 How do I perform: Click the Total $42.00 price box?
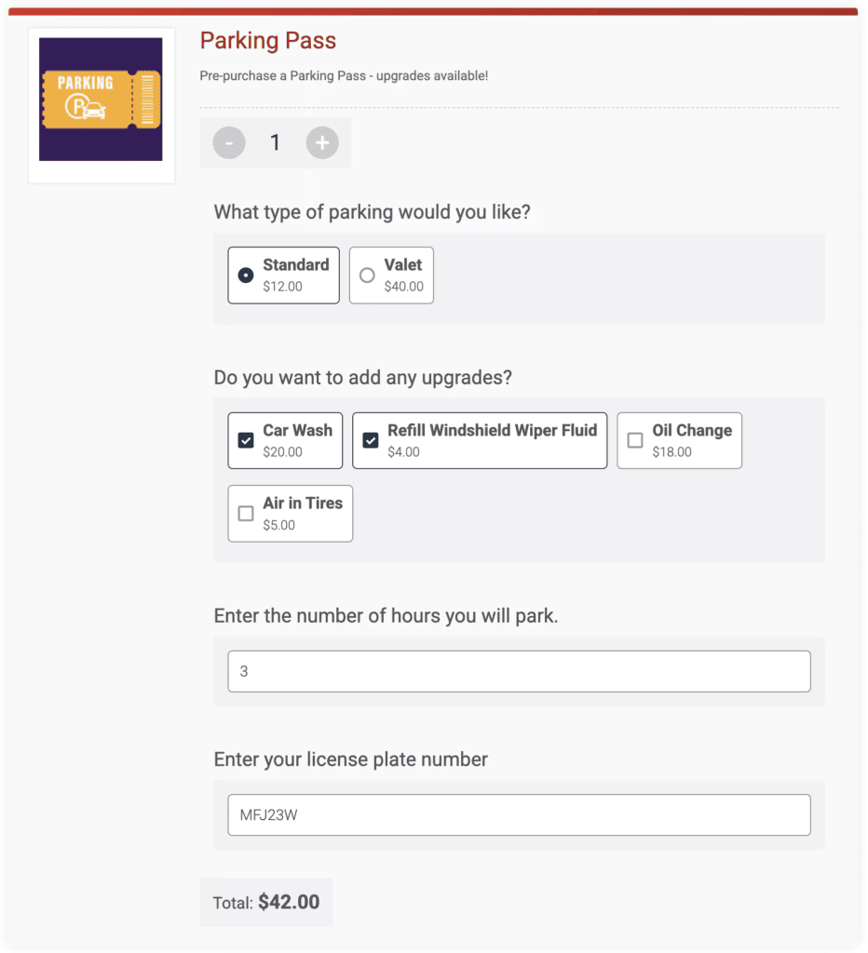click(x=266, y=903)
